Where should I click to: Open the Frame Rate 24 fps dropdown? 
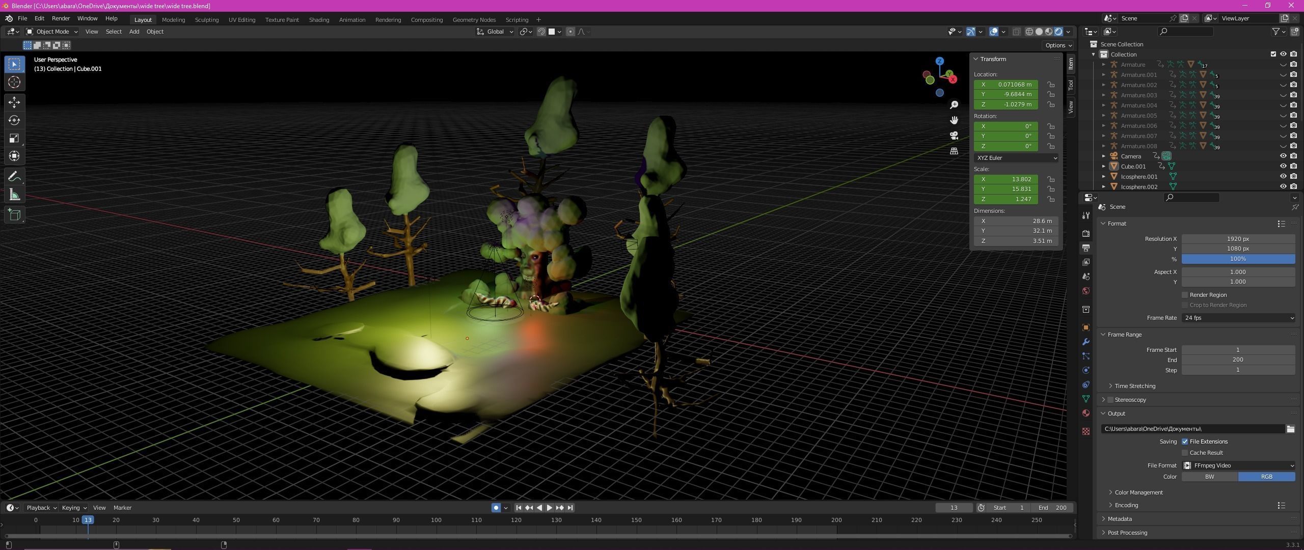(x=1238, y=318)
